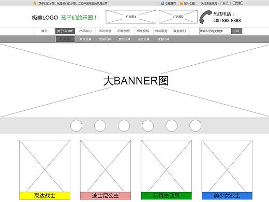Open the 联系我们 navigation item
Image resolution: width=269 pixels, height=202 pixels.
pyautogui.click(x=180, y=31)
